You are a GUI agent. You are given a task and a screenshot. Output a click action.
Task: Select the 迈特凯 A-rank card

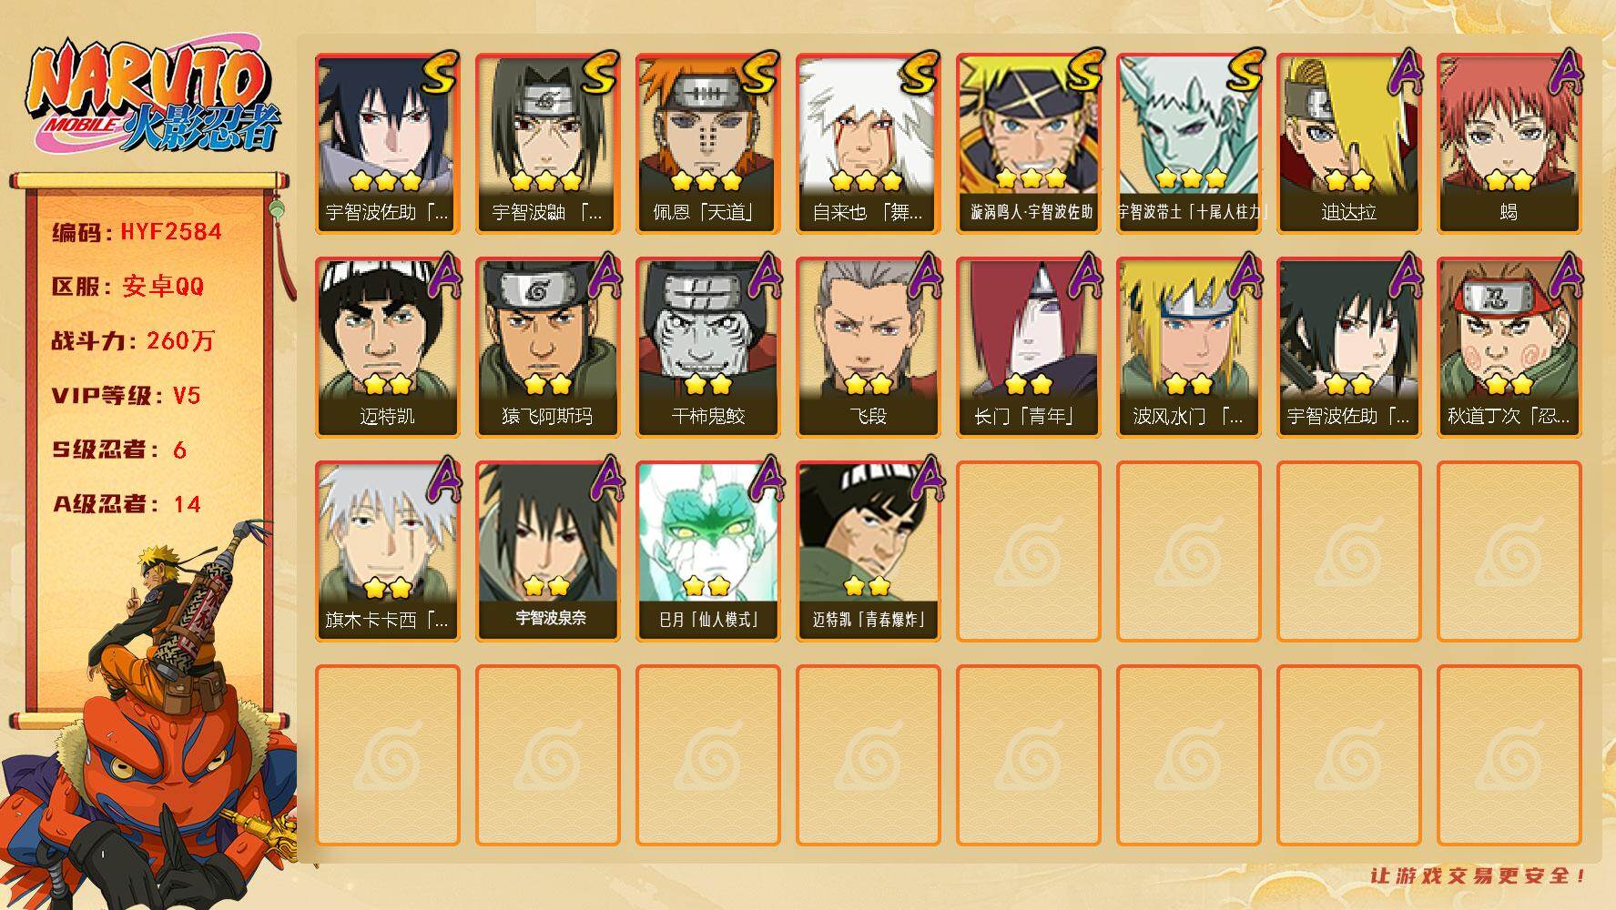tap(387, 348)
